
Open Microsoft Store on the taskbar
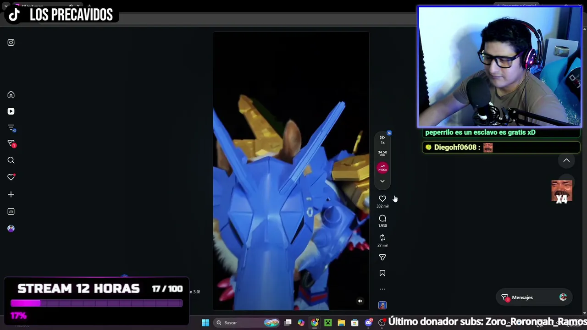coord(355,323)
